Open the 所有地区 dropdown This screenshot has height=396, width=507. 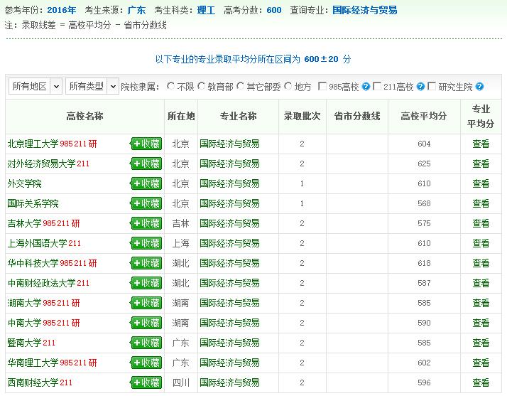[36, 86]
